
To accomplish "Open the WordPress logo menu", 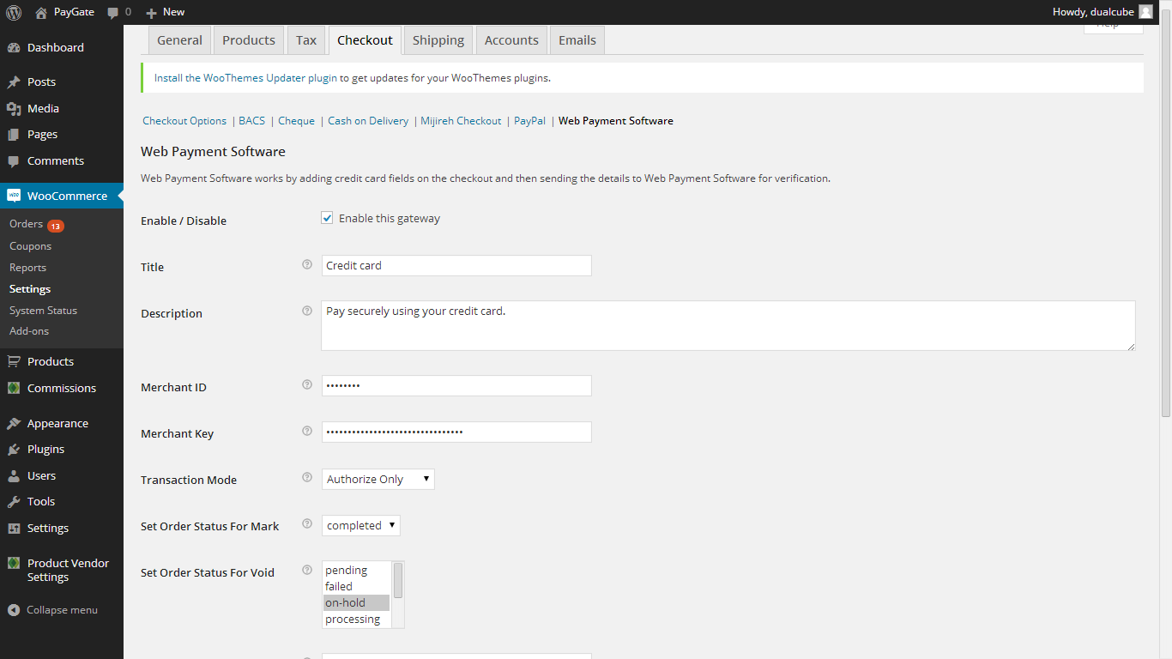I will (x=14, y=12).
